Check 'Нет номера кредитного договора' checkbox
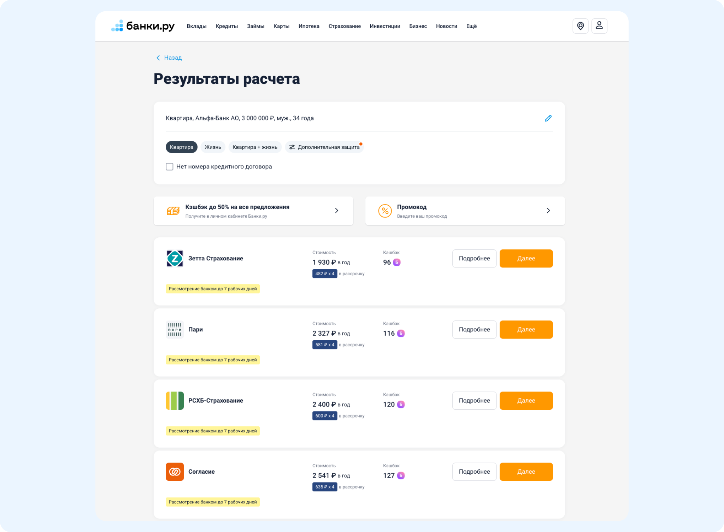 pos(170,167)
